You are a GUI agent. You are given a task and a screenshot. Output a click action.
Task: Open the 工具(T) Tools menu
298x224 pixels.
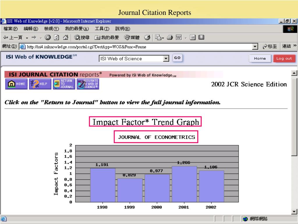coord(102,29)
